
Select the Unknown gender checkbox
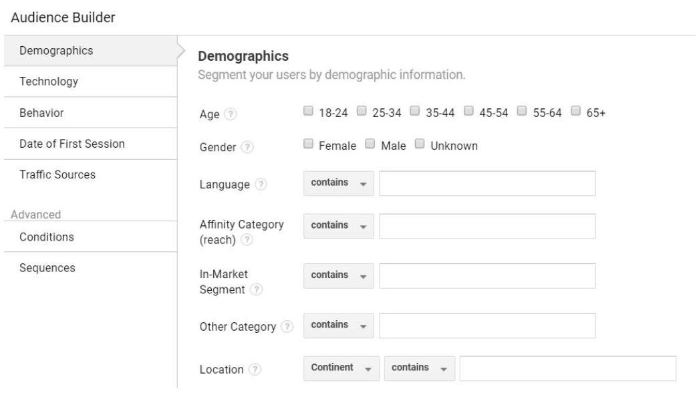420,144
